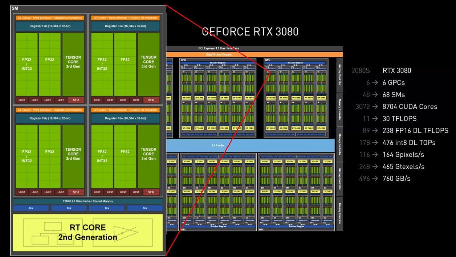
Task: Click the 476 int8 DL TOPs value
Action: tap(409, 142)
